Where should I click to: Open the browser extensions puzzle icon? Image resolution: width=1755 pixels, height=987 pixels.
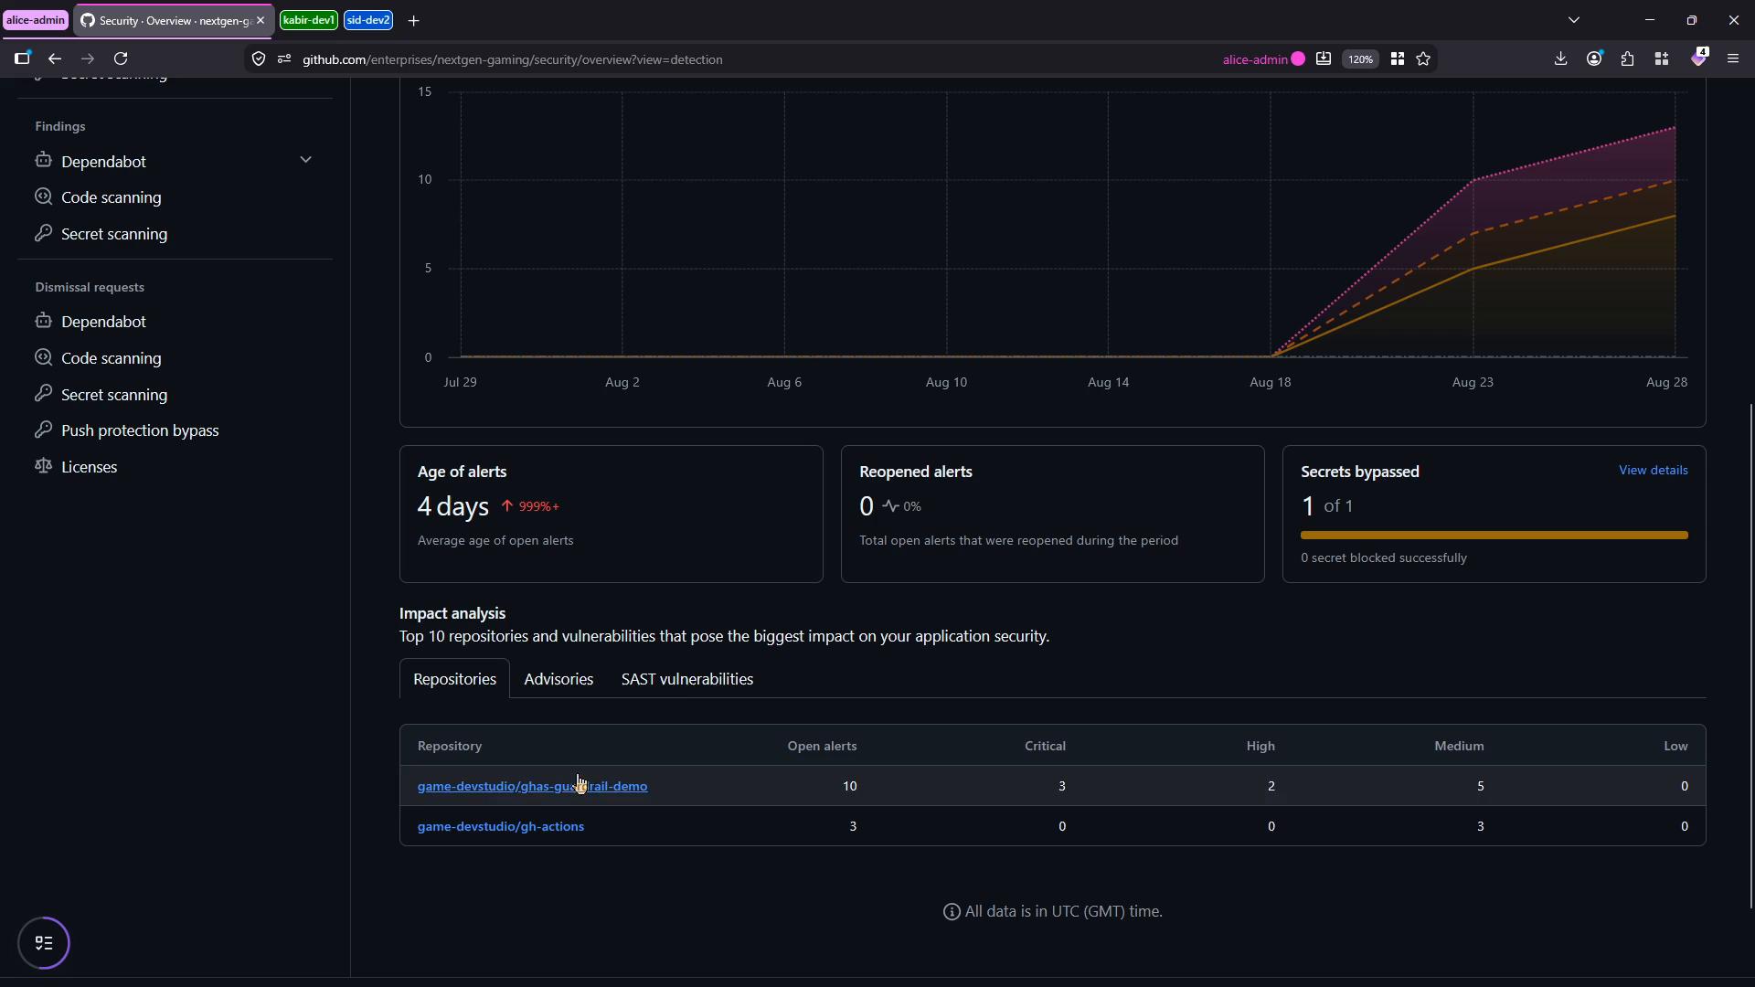click(1628, 58)
